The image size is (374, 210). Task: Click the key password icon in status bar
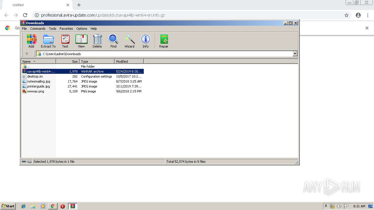pyautogui.click(x=30, y=162)
